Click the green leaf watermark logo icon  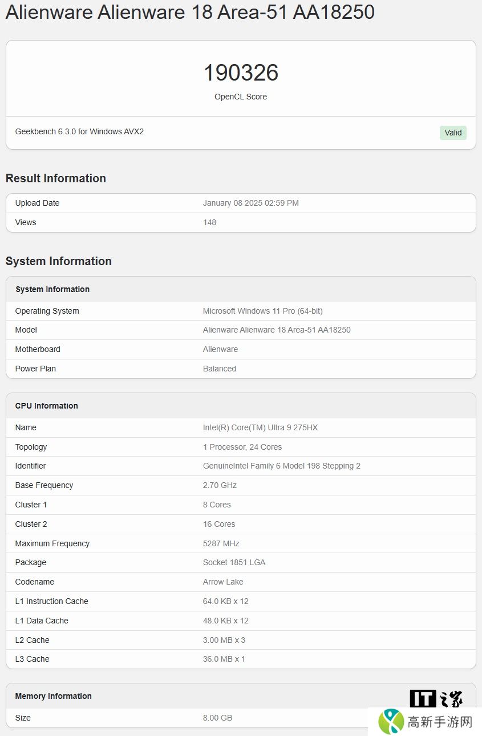tap(391, 721)
